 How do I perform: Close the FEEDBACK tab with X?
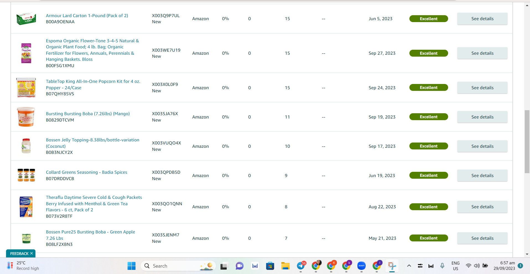[32, 253]
